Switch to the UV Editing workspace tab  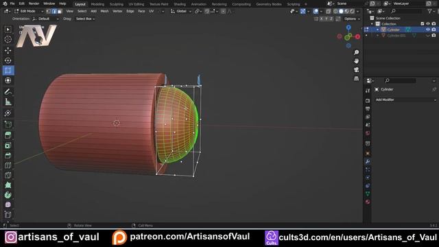(x=137, y=4)
